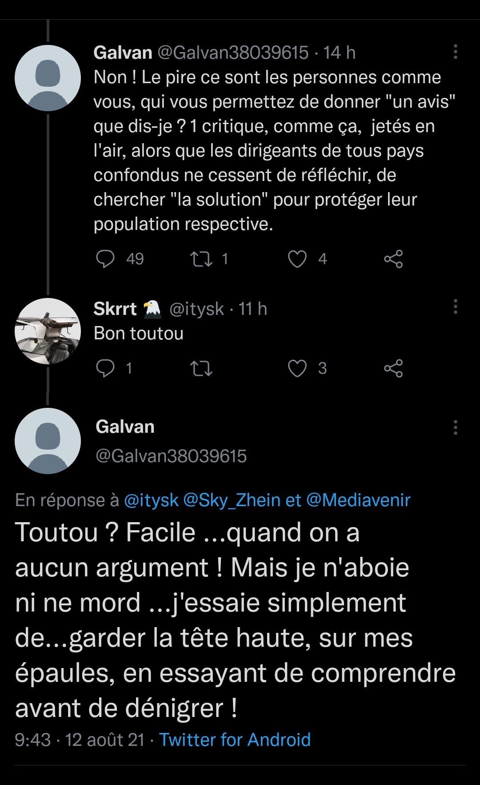The height and width of the screenshot is (785, 480).
Task: Tap the 'Twitter for Android' source link
Action: (x=235, y=740)
